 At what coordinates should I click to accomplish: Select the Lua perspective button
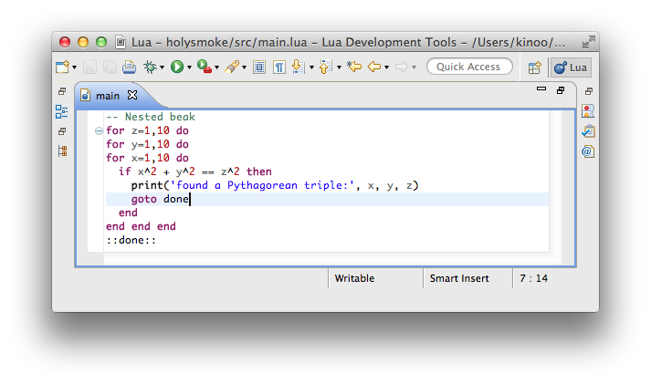click(x=571, y=67)
